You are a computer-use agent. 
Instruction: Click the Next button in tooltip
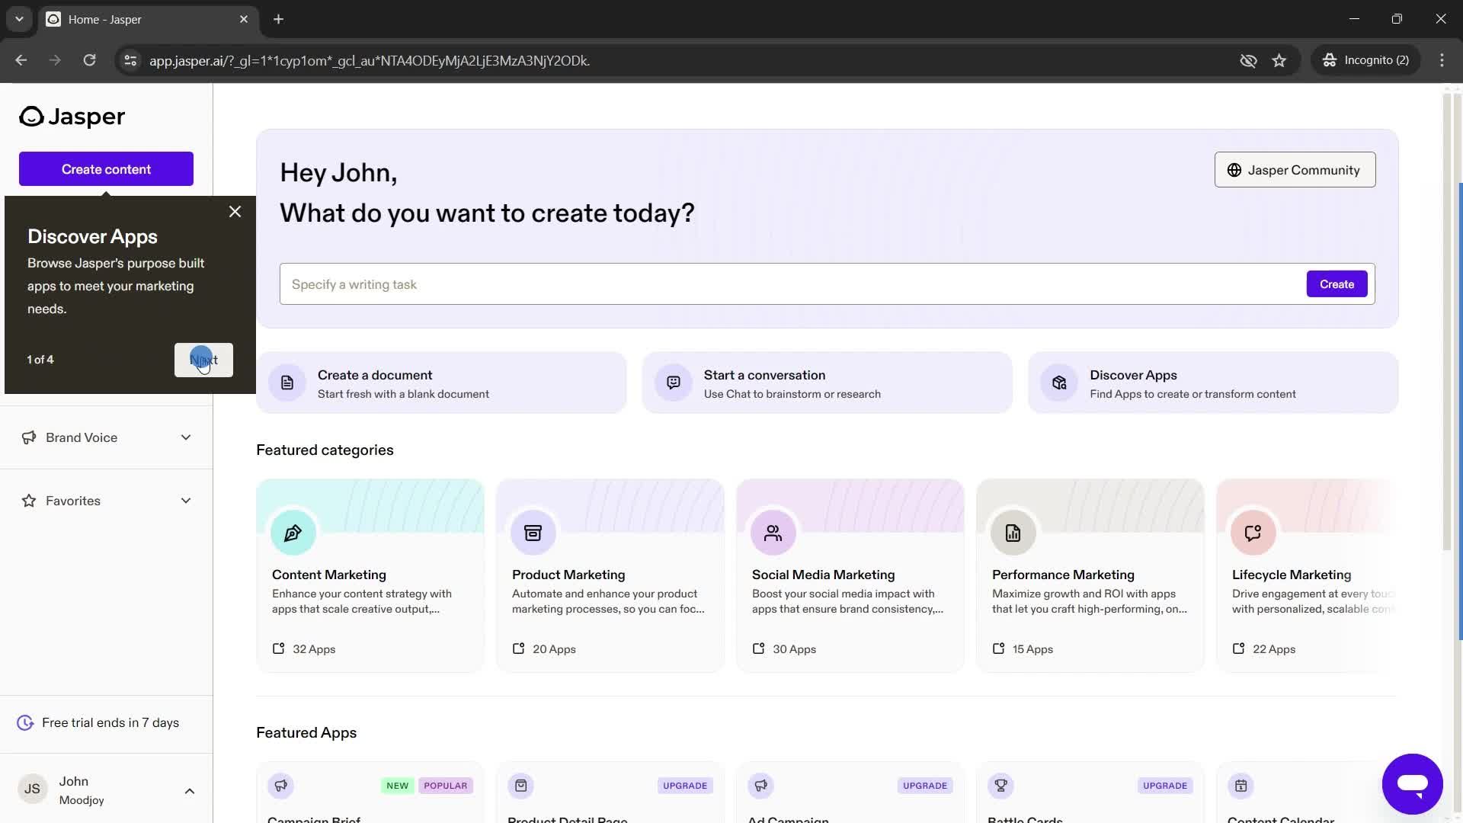click(x=203, y=360)
